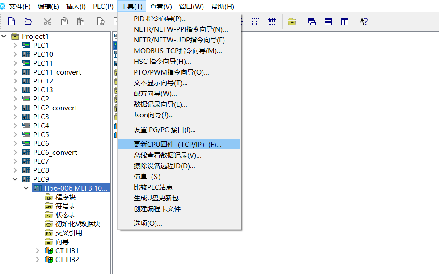Click the context help arrow-question icon

click(364, 21)
